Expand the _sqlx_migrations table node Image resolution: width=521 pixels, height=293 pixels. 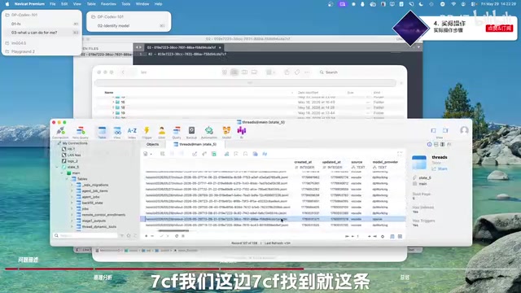point(72,185)
